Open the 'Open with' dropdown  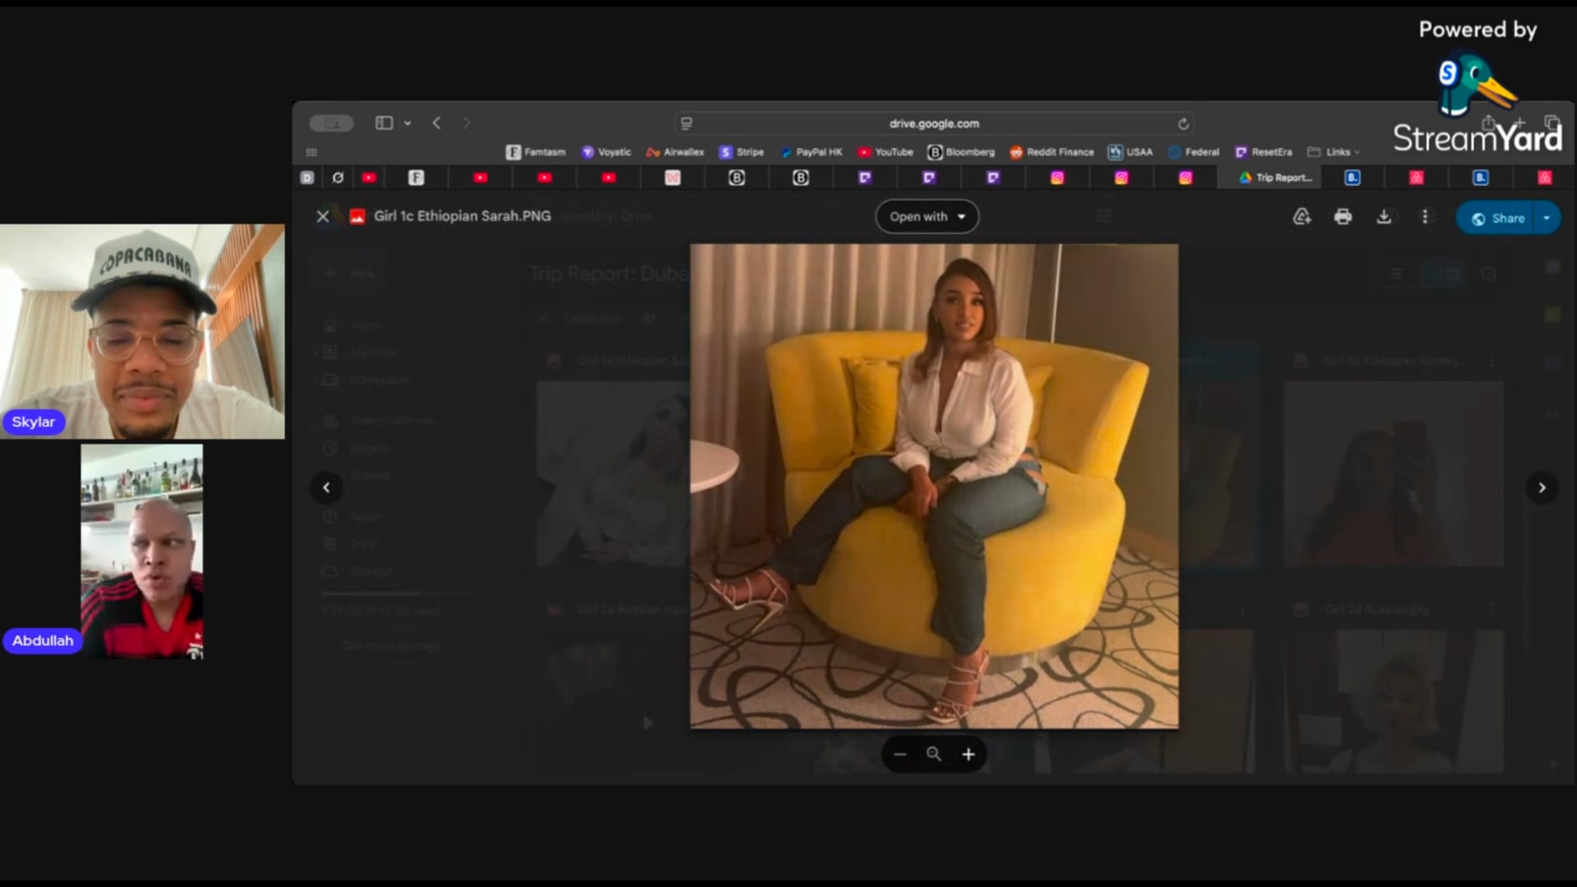(926, 217)
